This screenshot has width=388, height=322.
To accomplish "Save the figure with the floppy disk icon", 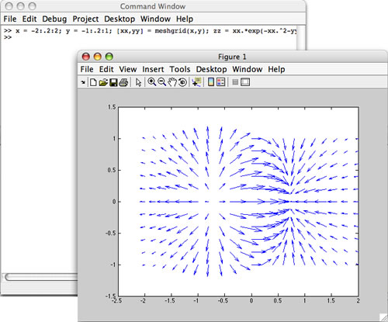I will (113, 82).
